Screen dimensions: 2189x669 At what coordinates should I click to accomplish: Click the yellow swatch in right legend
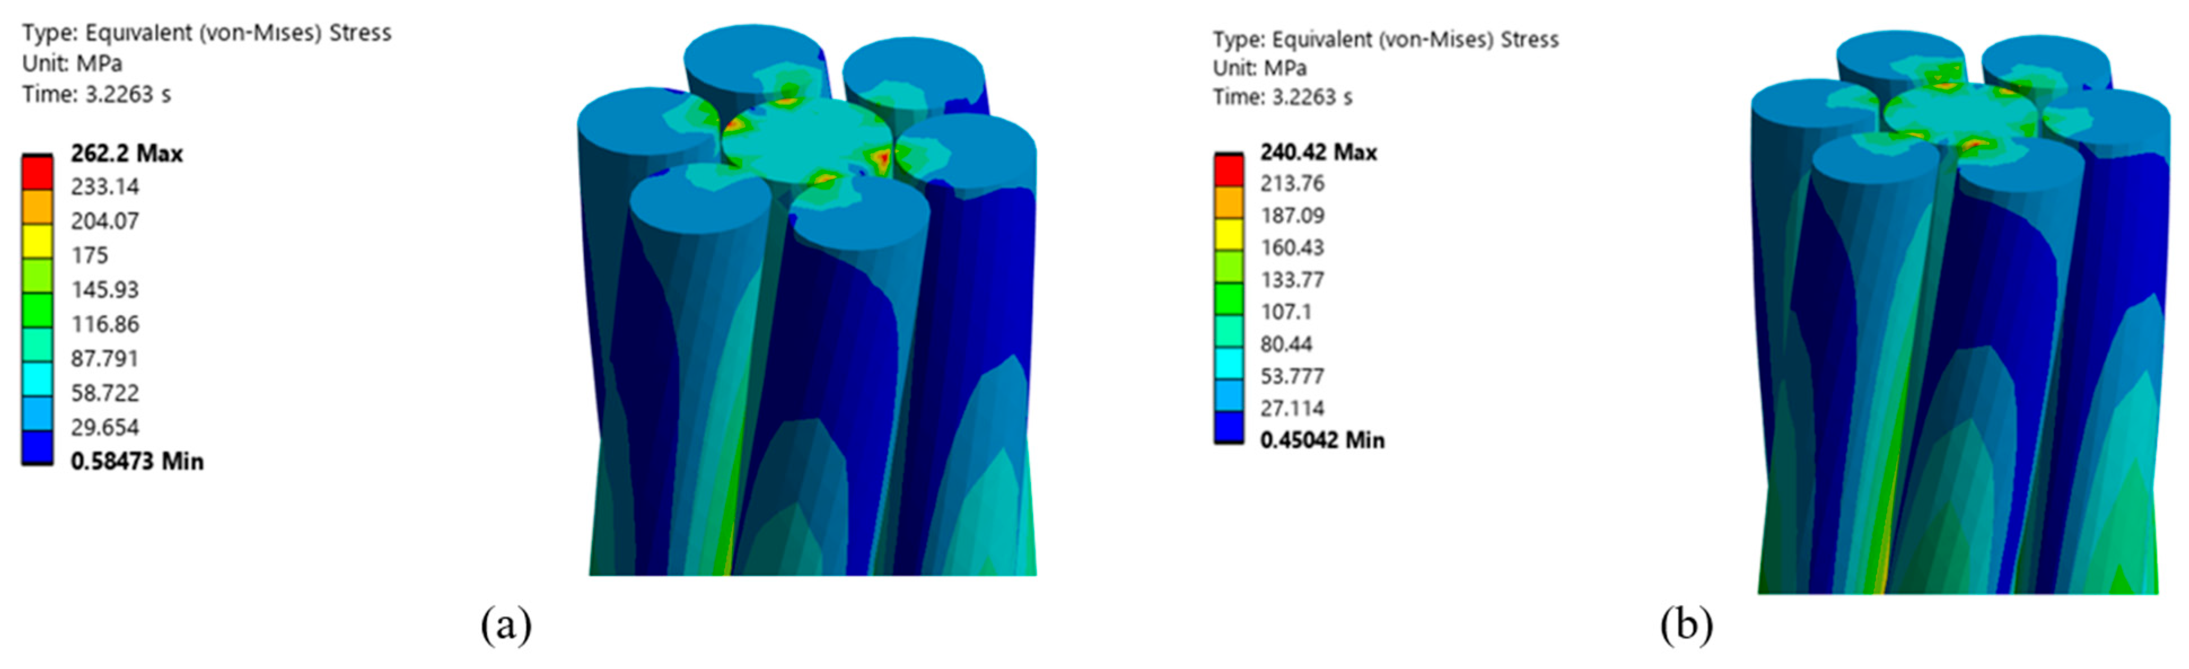[1229, 234]
